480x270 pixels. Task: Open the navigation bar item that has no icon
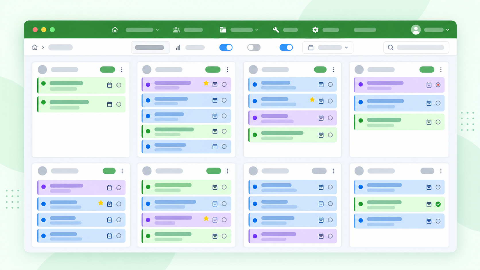(x=365, y=30)
